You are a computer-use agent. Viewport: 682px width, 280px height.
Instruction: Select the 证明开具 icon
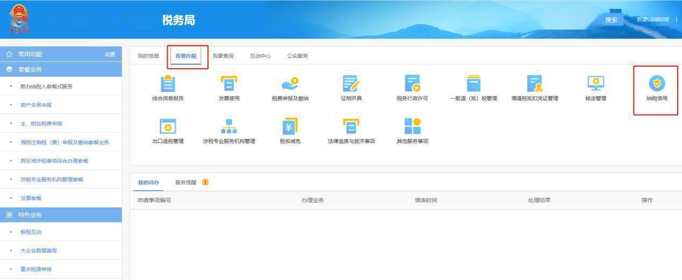click(351, 84)
